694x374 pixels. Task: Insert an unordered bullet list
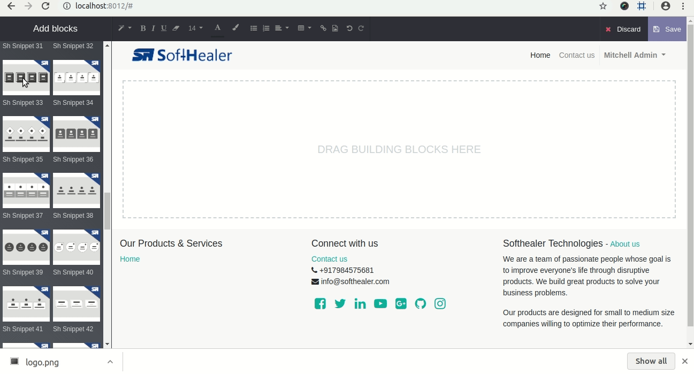[254, 28]
